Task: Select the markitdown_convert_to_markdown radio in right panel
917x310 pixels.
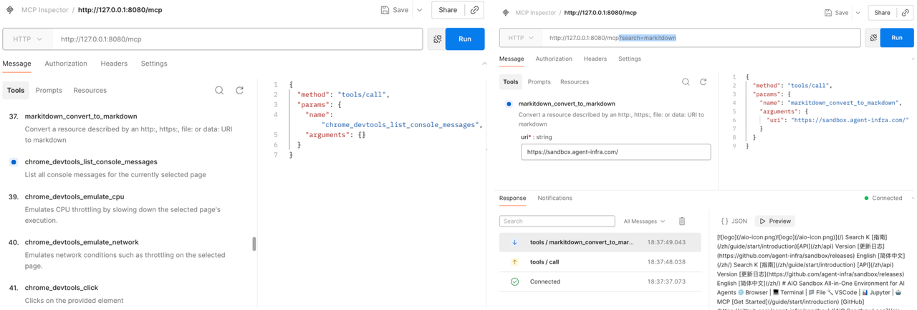Action: [x=509, y=104]
